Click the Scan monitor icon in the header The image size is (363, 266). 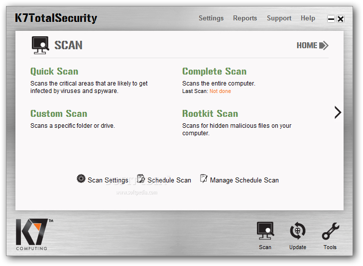click(40, 45)
